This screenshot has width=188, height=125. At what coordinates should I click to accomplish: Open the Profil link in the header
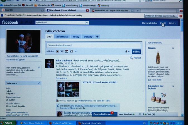(x=163, y=23)
